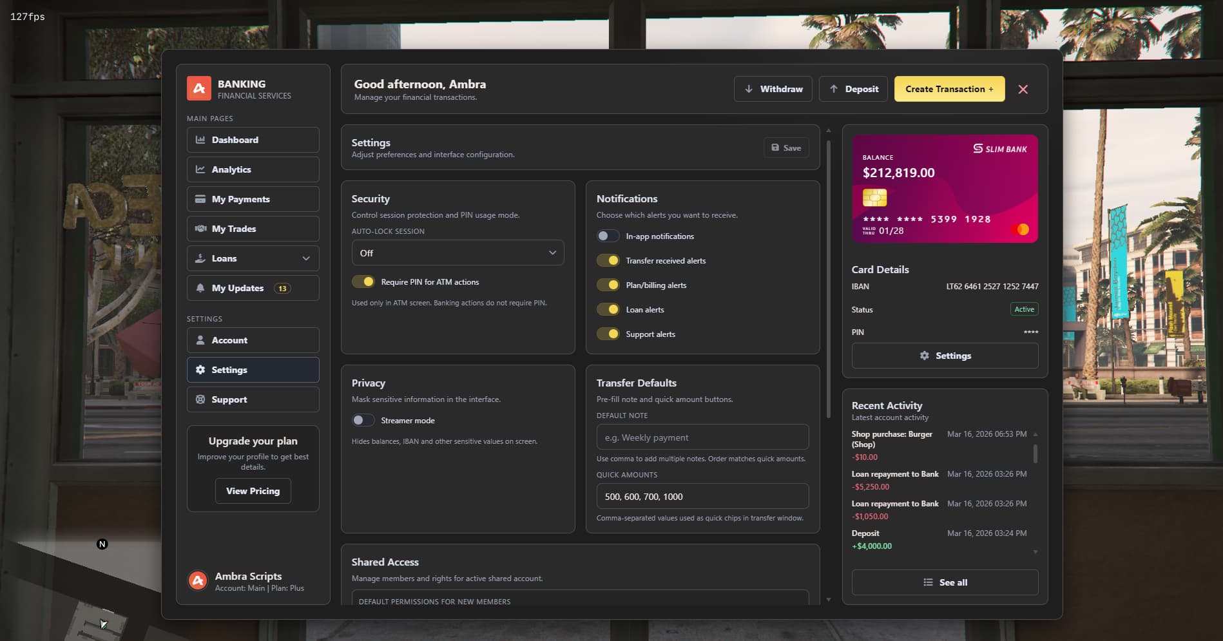Click the Withdraw down-arrow icon

(749, 89)
